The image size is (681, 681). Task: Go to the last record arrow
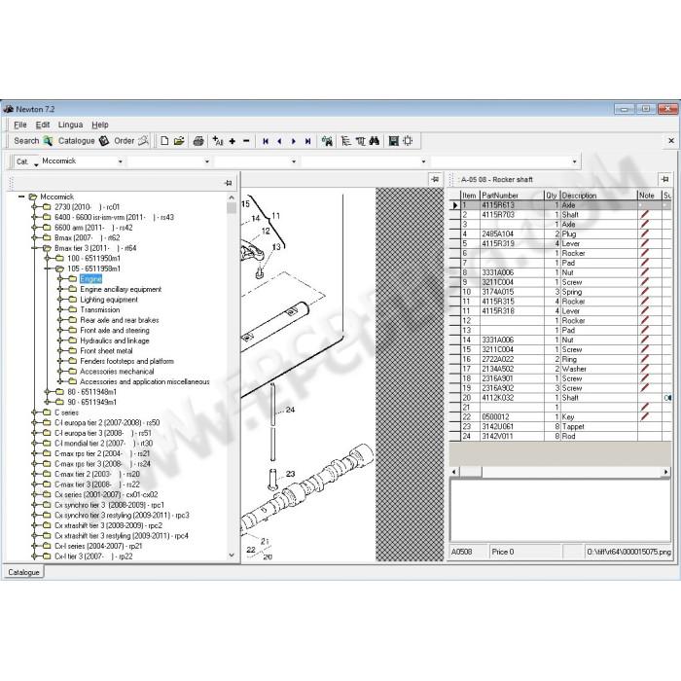(x=308, y=141)
